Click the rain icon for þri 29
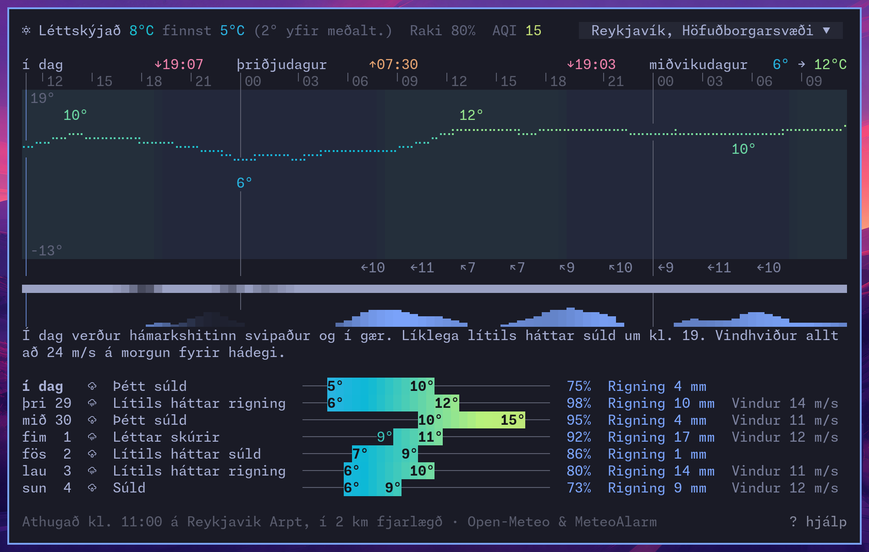 [x=92, y=403]
